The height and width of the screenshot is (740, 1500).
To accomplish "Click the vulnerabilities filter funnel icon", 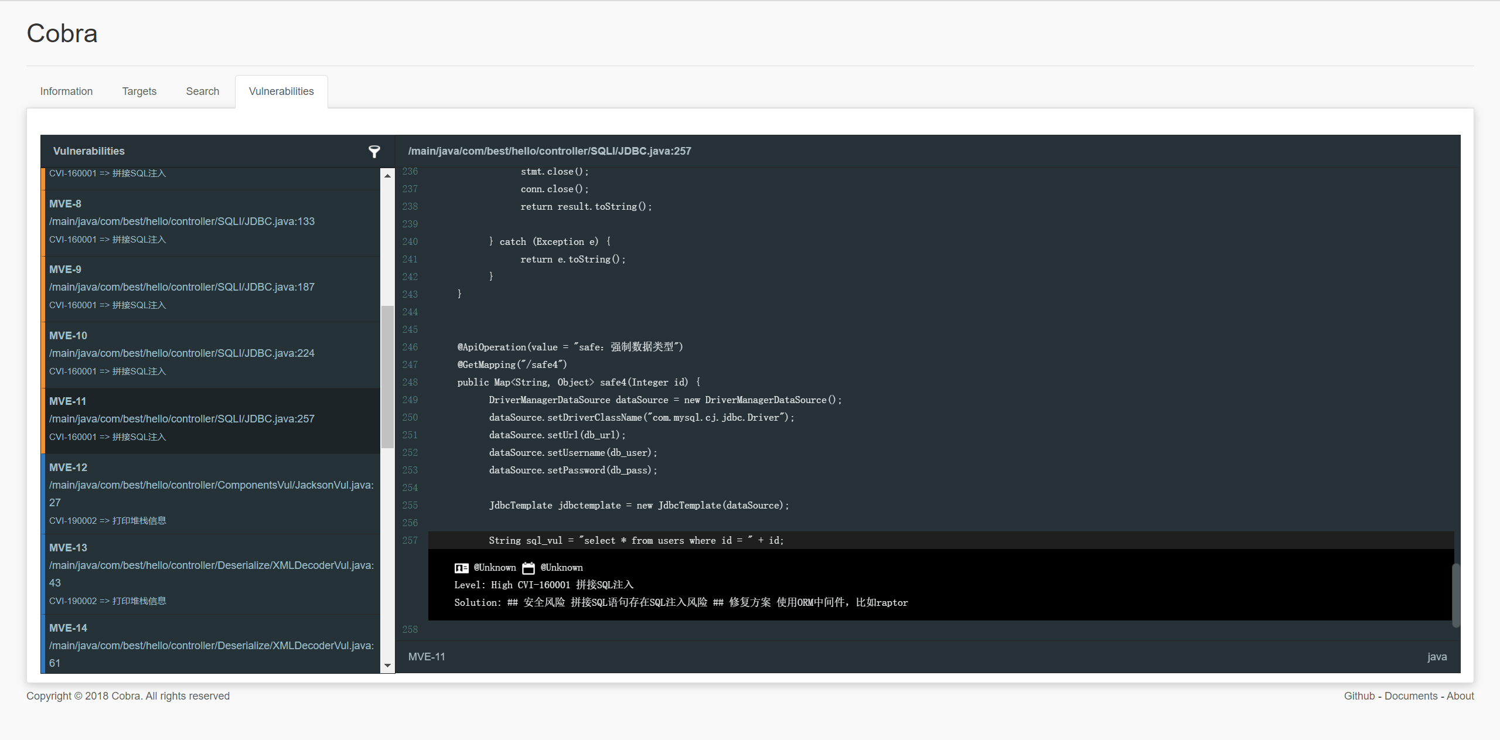I will click(x=374, y=152).
